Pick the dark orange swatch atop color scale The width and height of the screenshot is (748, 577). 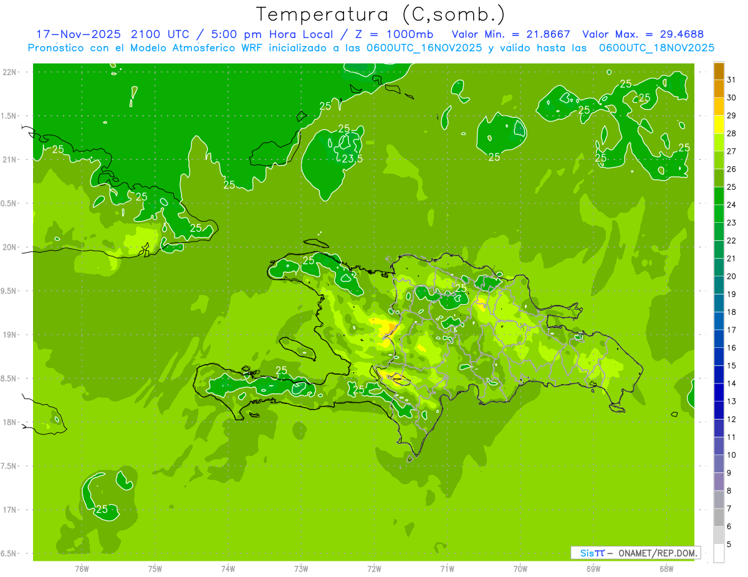(x=719, y=71)
